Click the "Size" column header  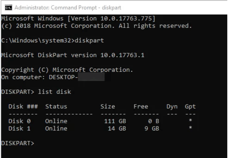pos(107,107)
